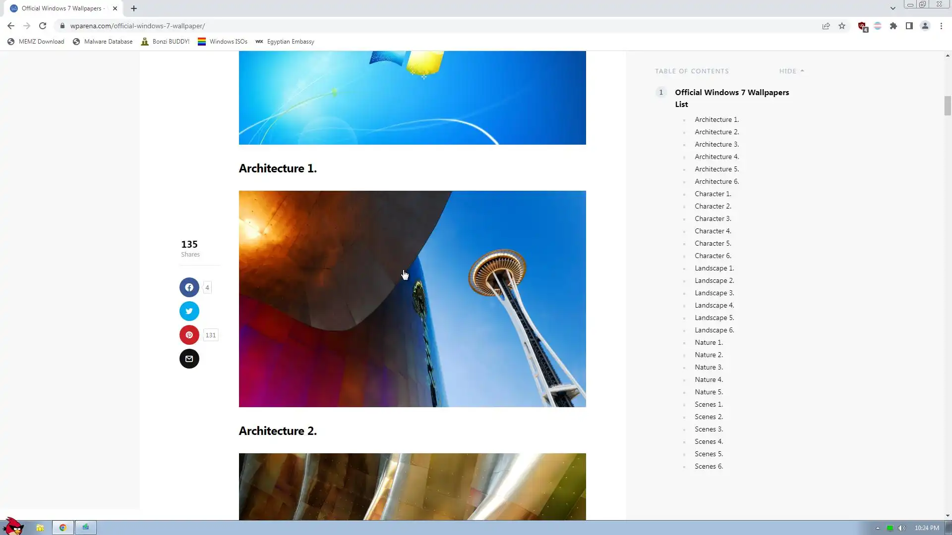
Task: Click the page vertical scrollbar thumb
Action: (x=948, y=106)
